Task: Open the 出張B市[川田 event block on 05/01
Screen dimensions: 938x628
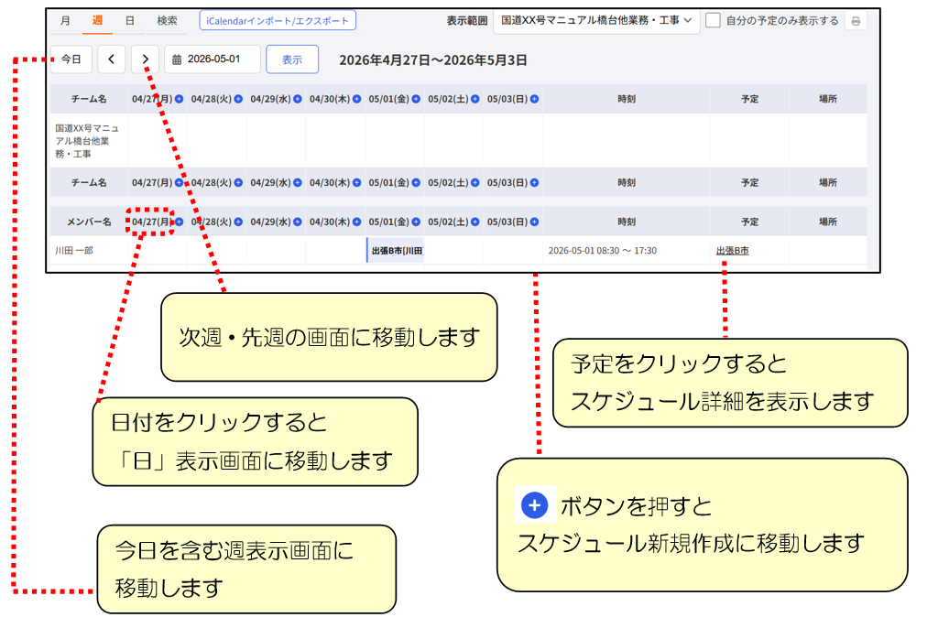Action: (x=396, y=250)
